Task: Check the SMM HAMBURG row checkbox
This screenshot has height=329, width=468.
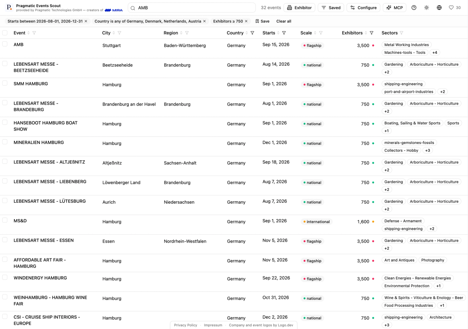Action: click(5, 83)
